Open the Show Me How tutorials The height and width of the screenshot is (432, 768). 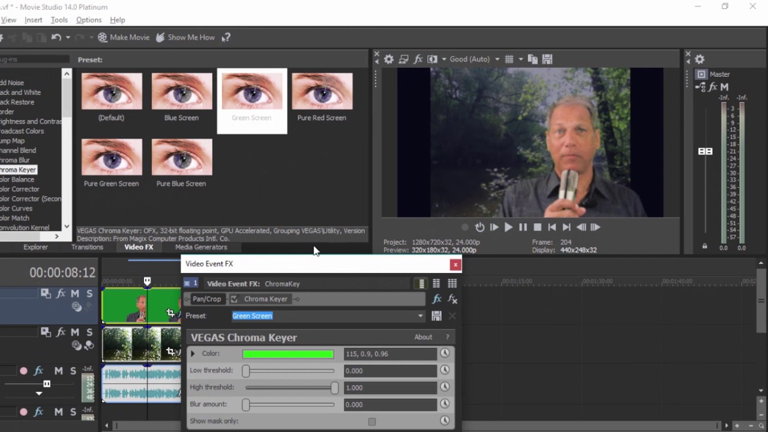coord(185,37)
